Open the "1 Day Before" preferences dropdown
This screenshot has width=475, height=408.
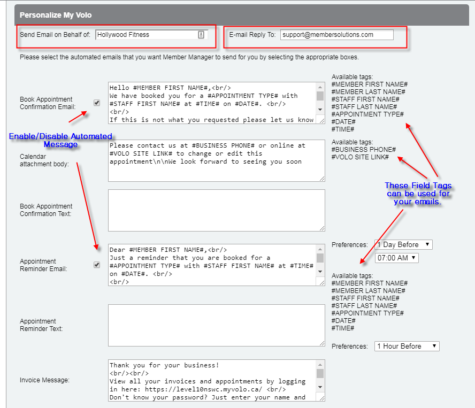pyautogui.click(x=403, y=244)
